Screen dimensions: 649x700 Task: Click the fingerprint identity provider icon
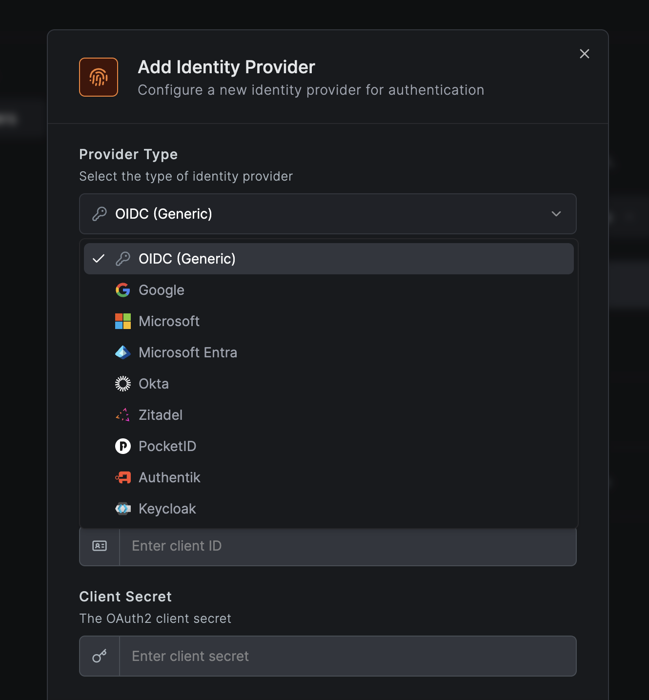(x=98, y=77)
